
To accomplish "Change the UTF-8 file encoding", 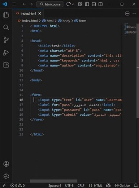I will click(x=69, y=185).
